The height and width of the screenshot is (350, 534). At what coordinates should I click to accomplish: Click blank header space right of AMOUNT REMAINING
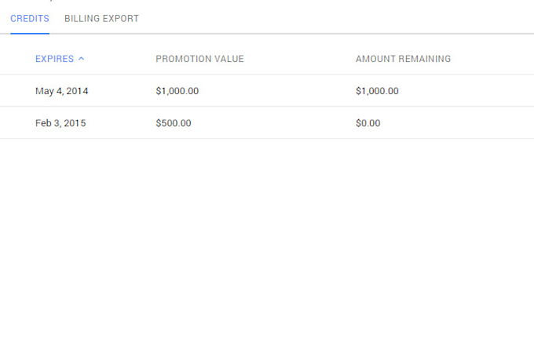[x=495, y=59]
